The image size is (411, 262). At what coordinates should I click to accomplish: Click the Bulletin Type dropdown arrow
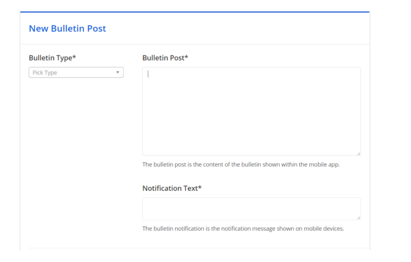(x=118, y=72)
